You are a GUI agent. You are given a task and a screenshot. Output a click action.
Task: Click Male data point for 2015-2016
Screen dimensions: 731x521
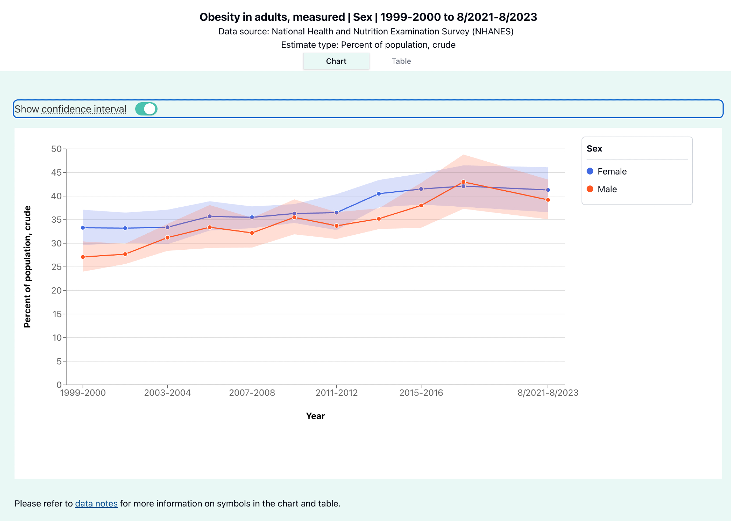click(x=421, y=206)
